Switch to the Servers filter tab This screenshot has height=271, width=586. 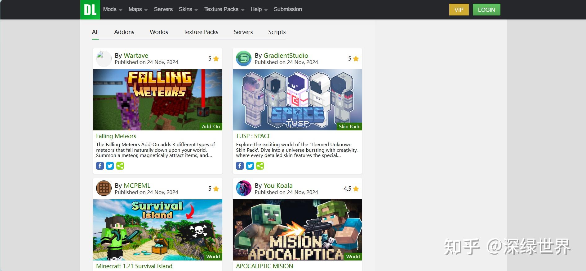coord(243,32)
